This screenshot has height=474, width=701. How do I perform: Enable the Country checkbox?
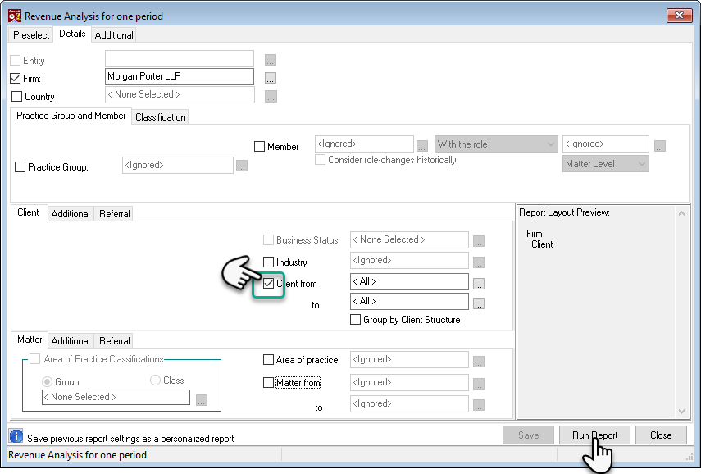click(x=16, y=96)
